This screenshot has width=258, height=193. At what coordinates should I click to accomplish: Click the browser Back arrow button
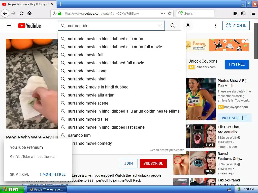click(5, 13)
